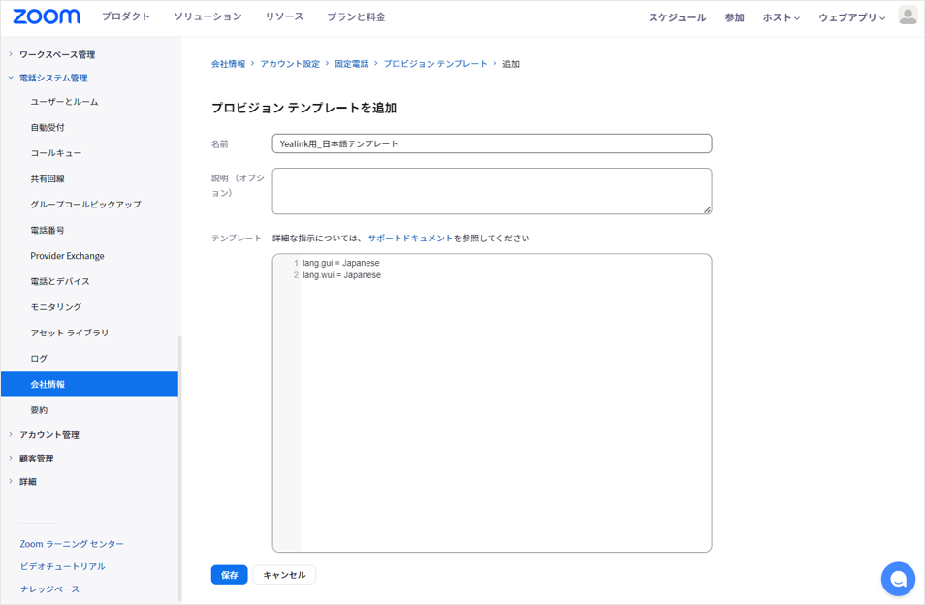Open サポートドキュメント link
The height and width of the screenshot is (605, 925).
click(410, 239)
